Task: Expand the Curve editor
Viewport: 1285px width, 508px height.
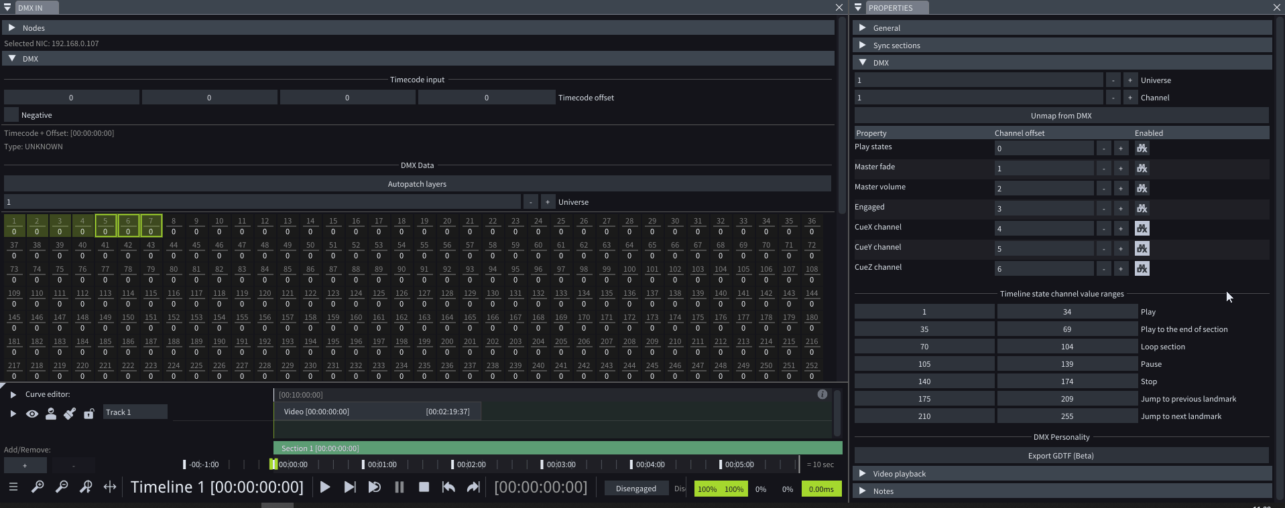Action: tap(13, 395)
